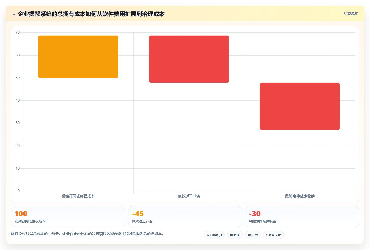This screenshot has width=370, height=250.
Task: Click the y-axis tick value 30
Action: 18,123
